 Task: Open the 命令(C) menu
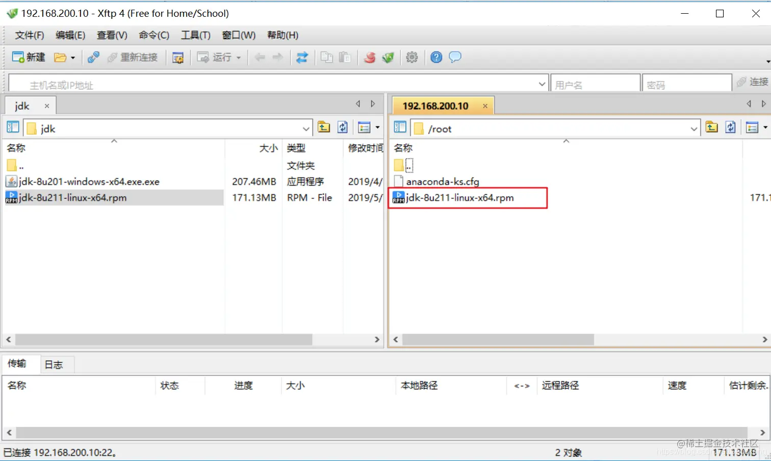[x=154, y=35]
